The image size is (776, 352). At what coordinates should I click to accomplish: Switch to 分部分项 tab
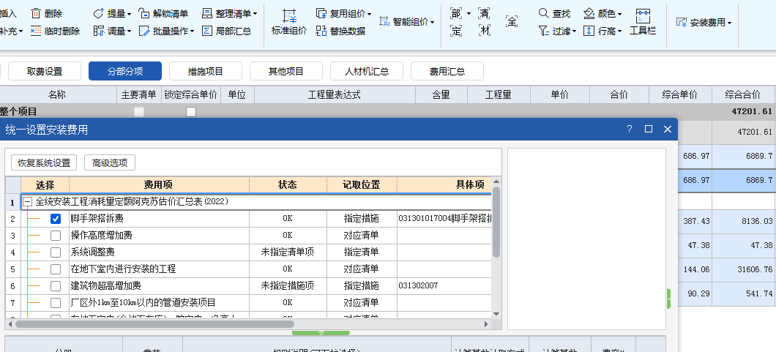coord(125,71)
